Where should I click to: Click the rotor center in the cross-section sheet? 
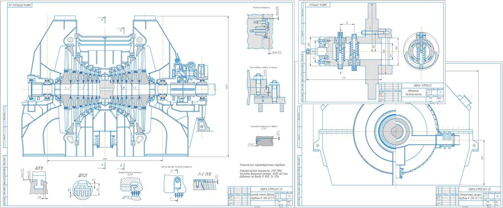pyautogui.click(x=396, y=131)
